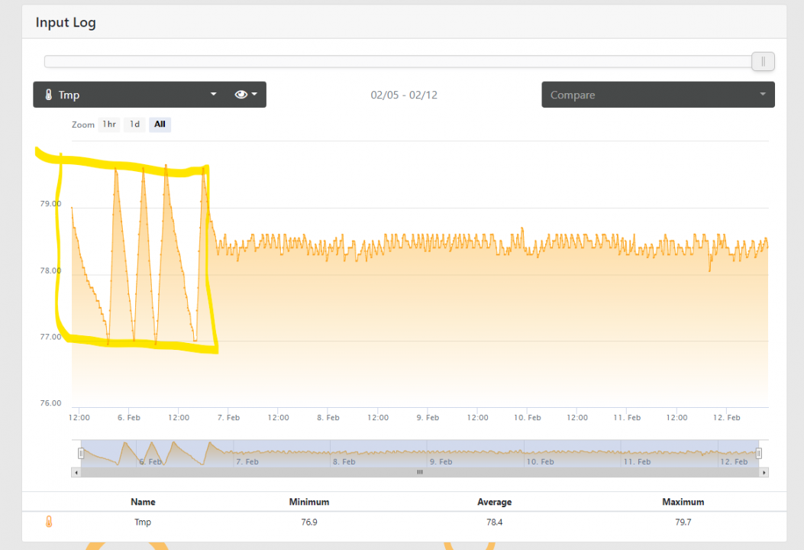
Task: Set zoom to 1hr
Action: tap(109, 125)
